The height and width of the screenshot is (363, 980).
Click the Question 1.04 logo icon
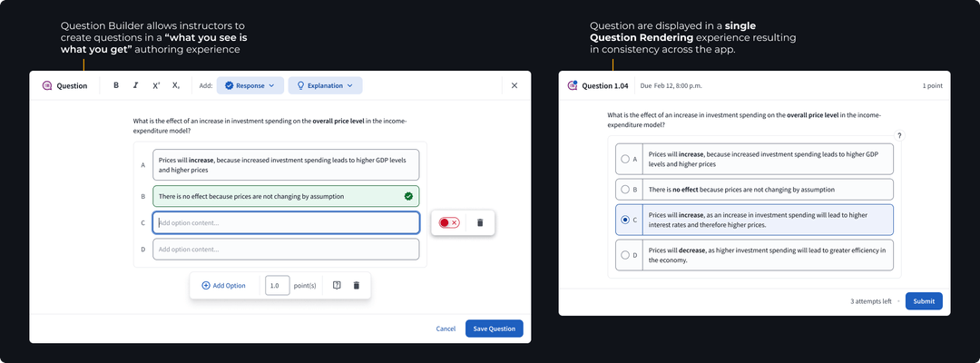[x=573, y=85]
